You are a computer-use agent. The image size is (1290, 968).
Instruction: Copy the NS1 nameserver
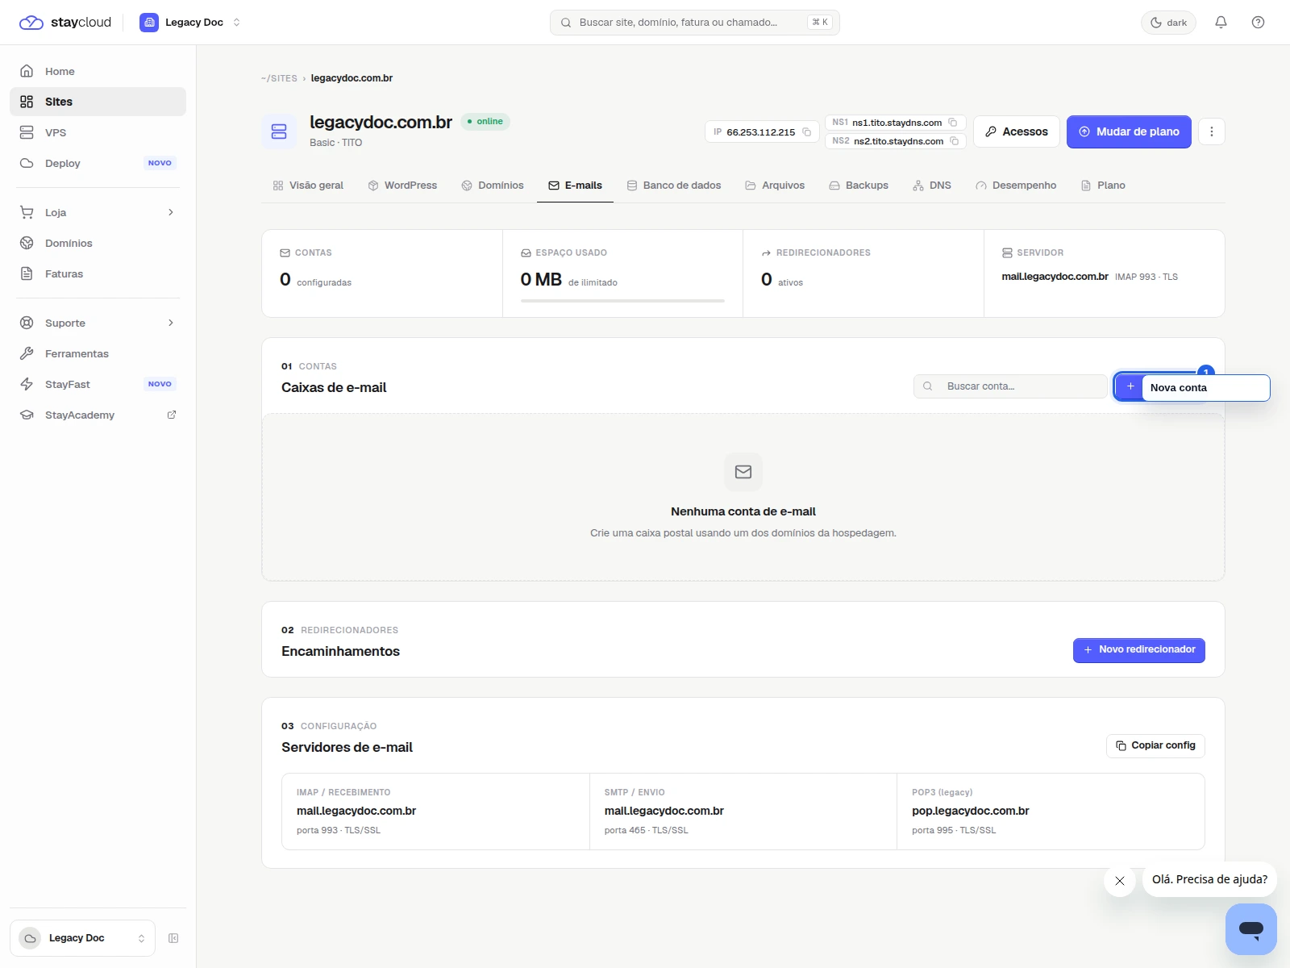[952, 123]
